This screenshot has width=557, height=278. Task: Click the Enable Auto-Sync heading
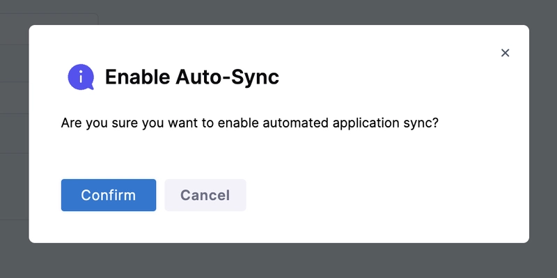[192, 77]
